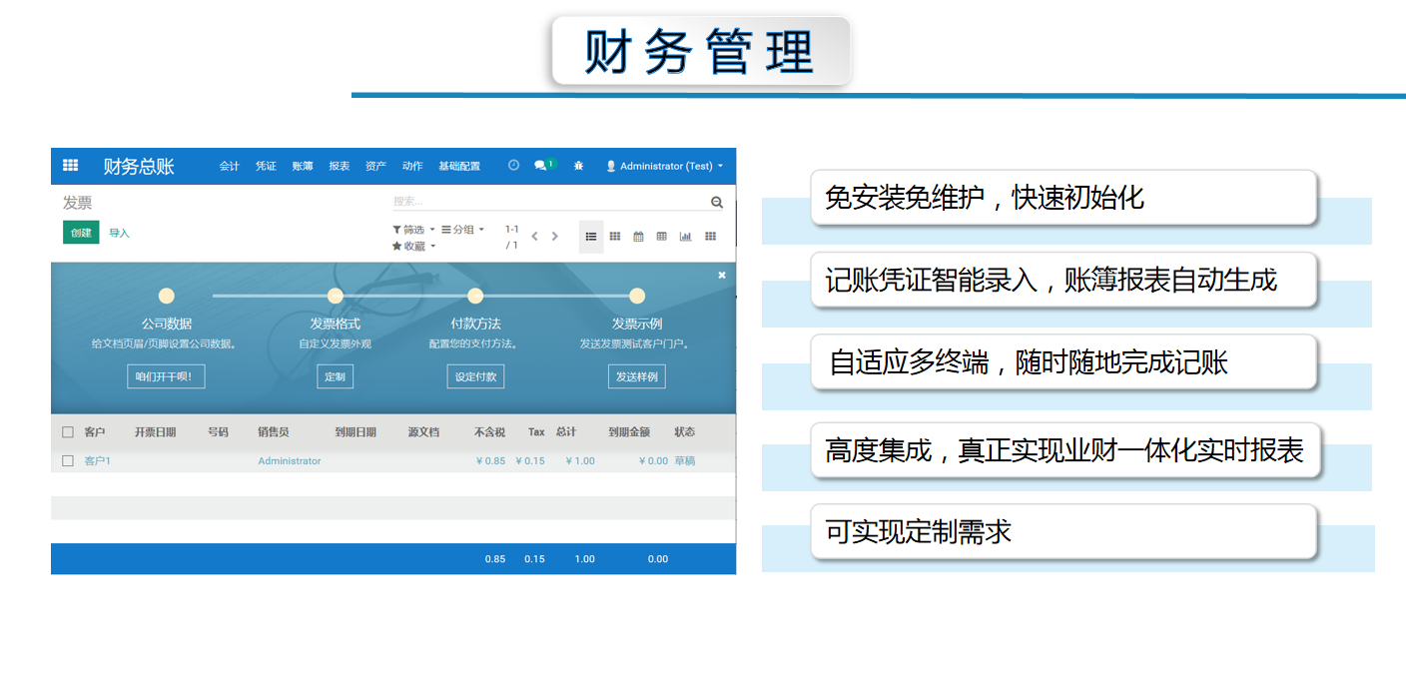
Task: Expand the 筛选 filter dropdown
Action: pos(413,230)
